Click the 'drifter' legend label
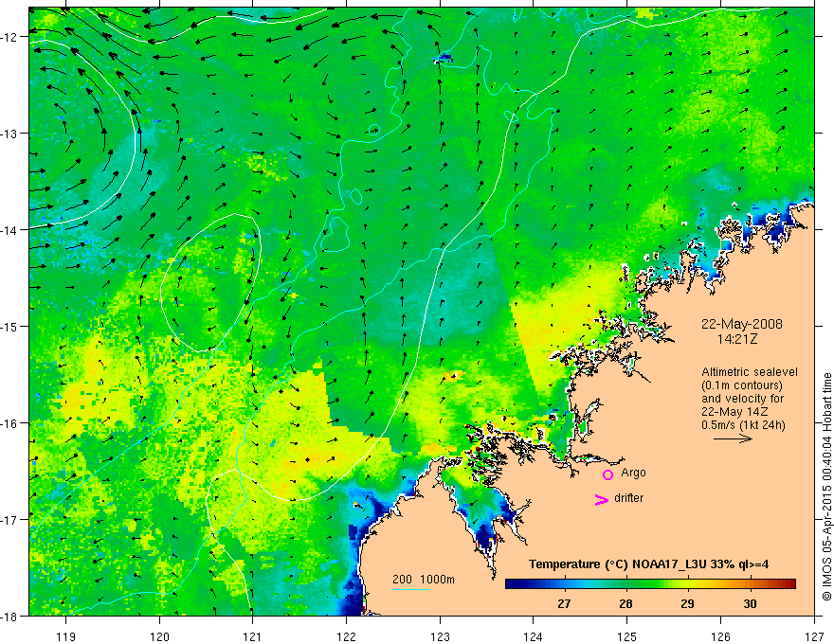The width and height of the screenshot is (834, 644). click(x=628, y=498)
